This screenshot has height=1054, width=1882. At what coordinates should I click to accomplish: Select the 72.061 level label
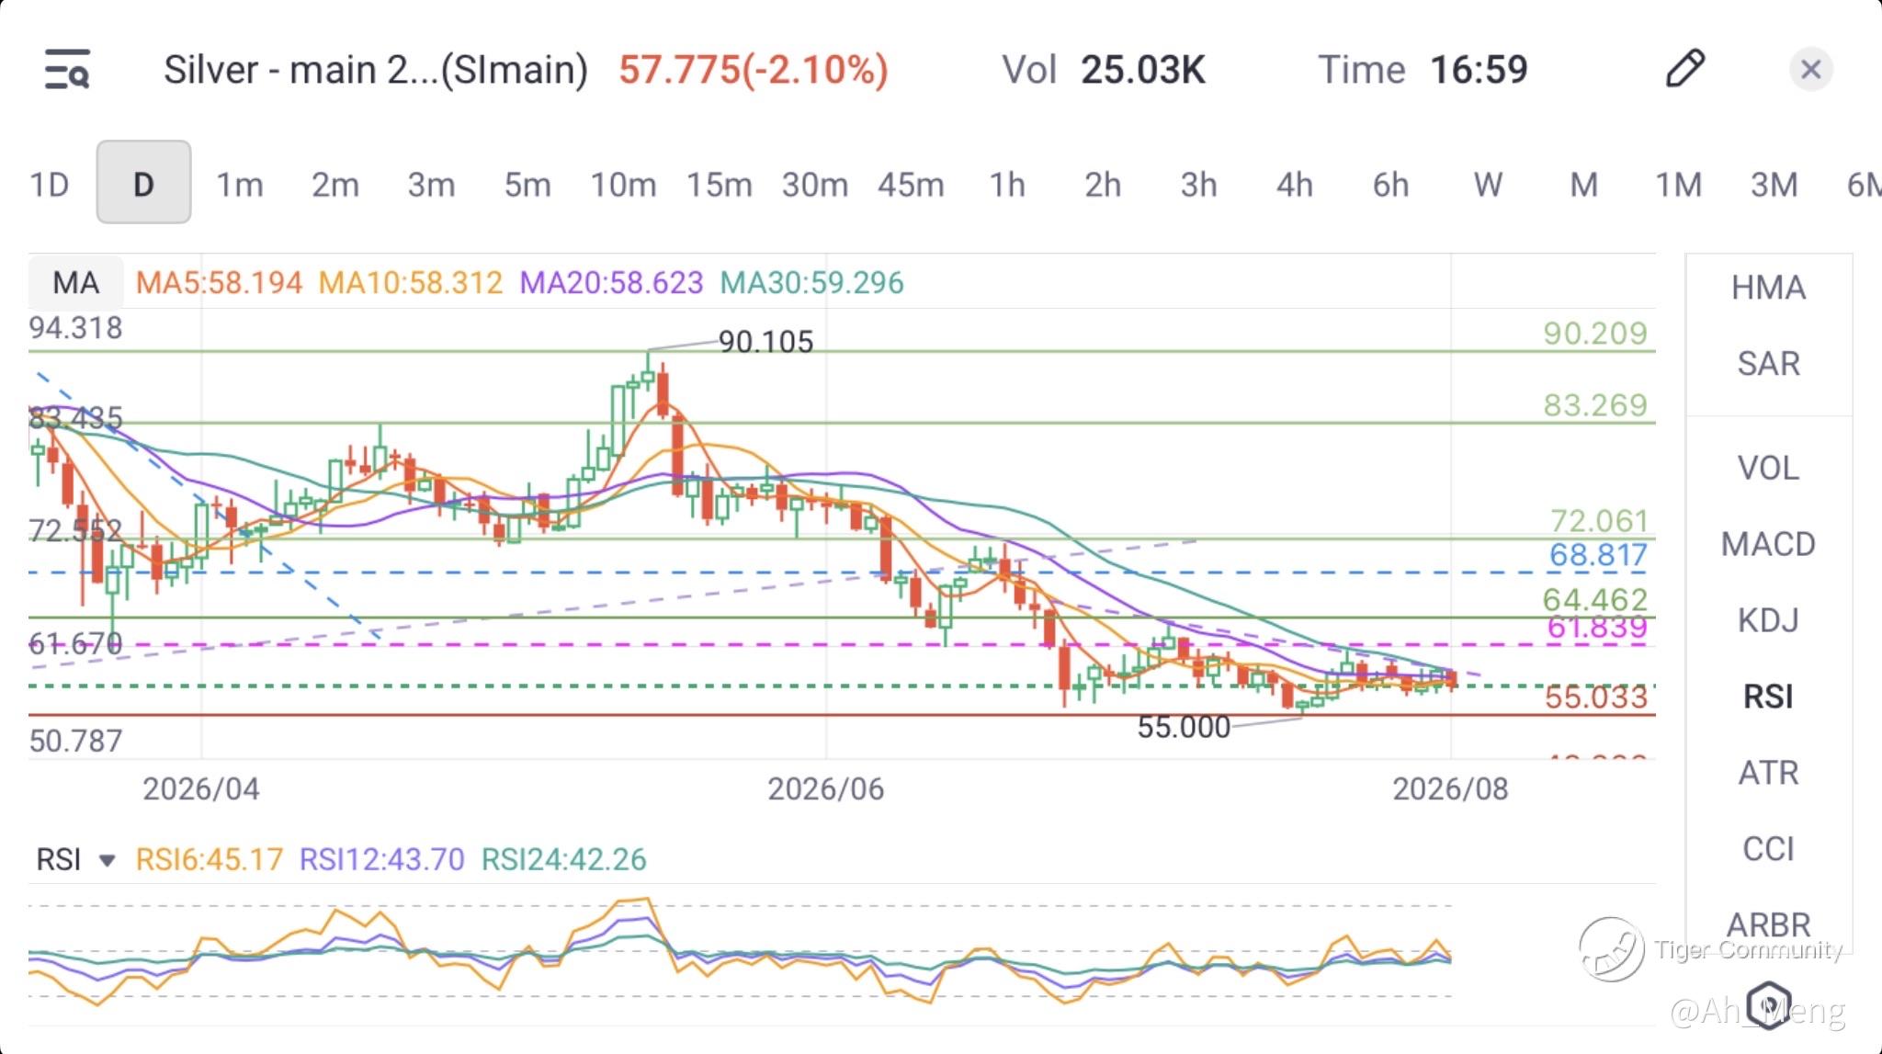[x=1599, y=521]
